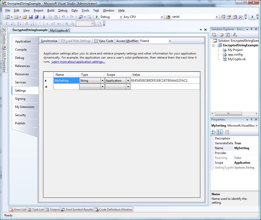
Task: Click the Save All toolbar icon
Action: 37,17
